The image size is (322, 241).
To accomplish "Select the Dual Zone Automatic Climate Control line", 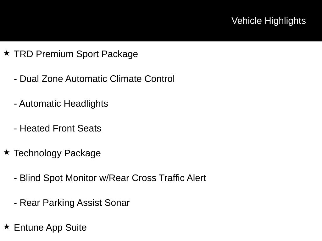I will click(x=94, y=79).
